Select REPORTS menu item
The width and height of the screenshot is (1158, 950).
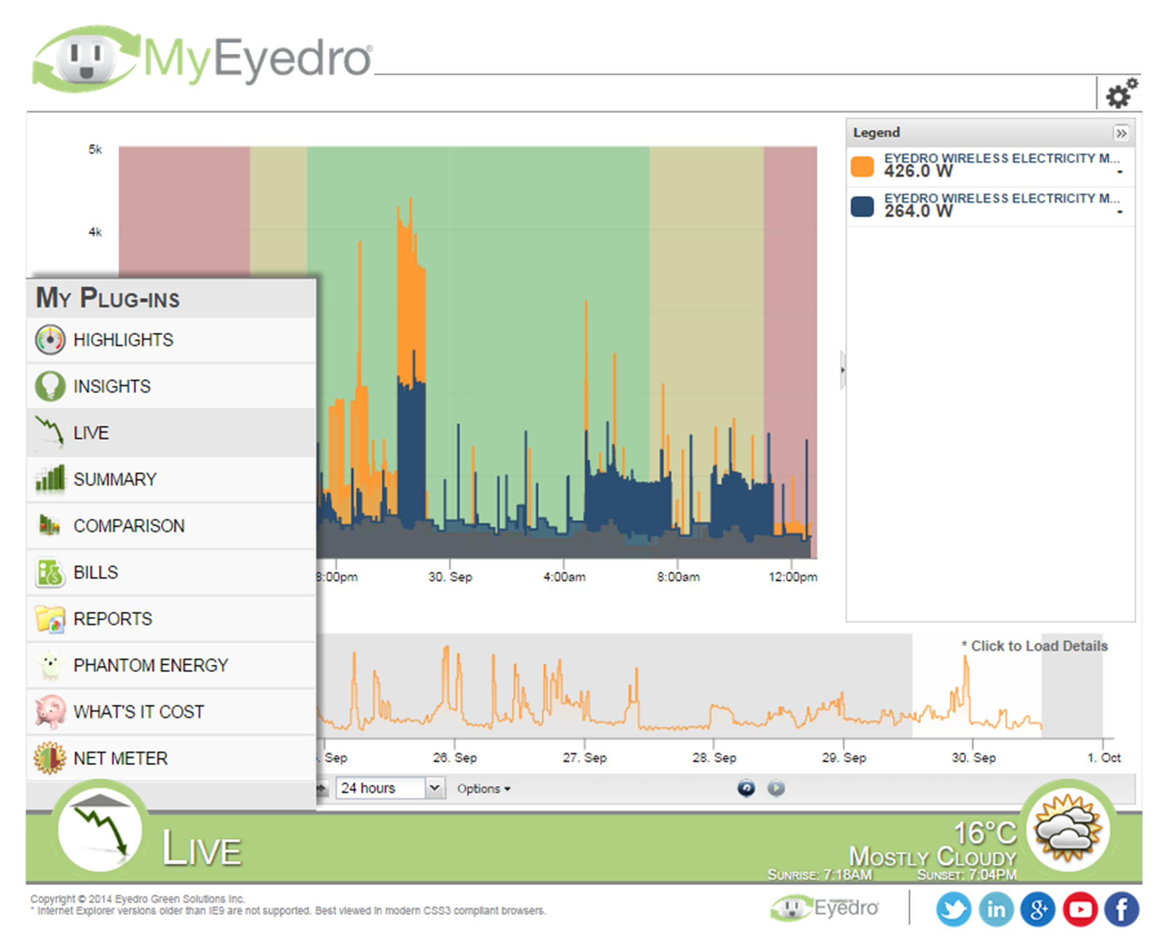171,619
